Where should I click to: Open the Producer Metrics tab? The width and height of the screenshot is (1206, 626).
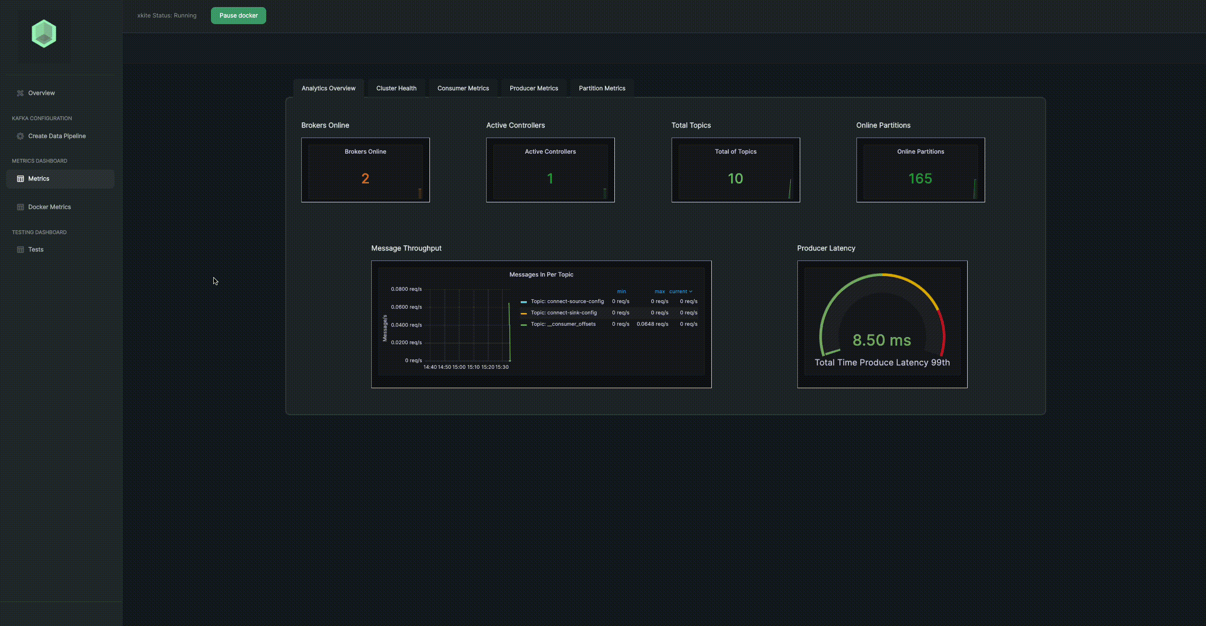coord(533,88)
